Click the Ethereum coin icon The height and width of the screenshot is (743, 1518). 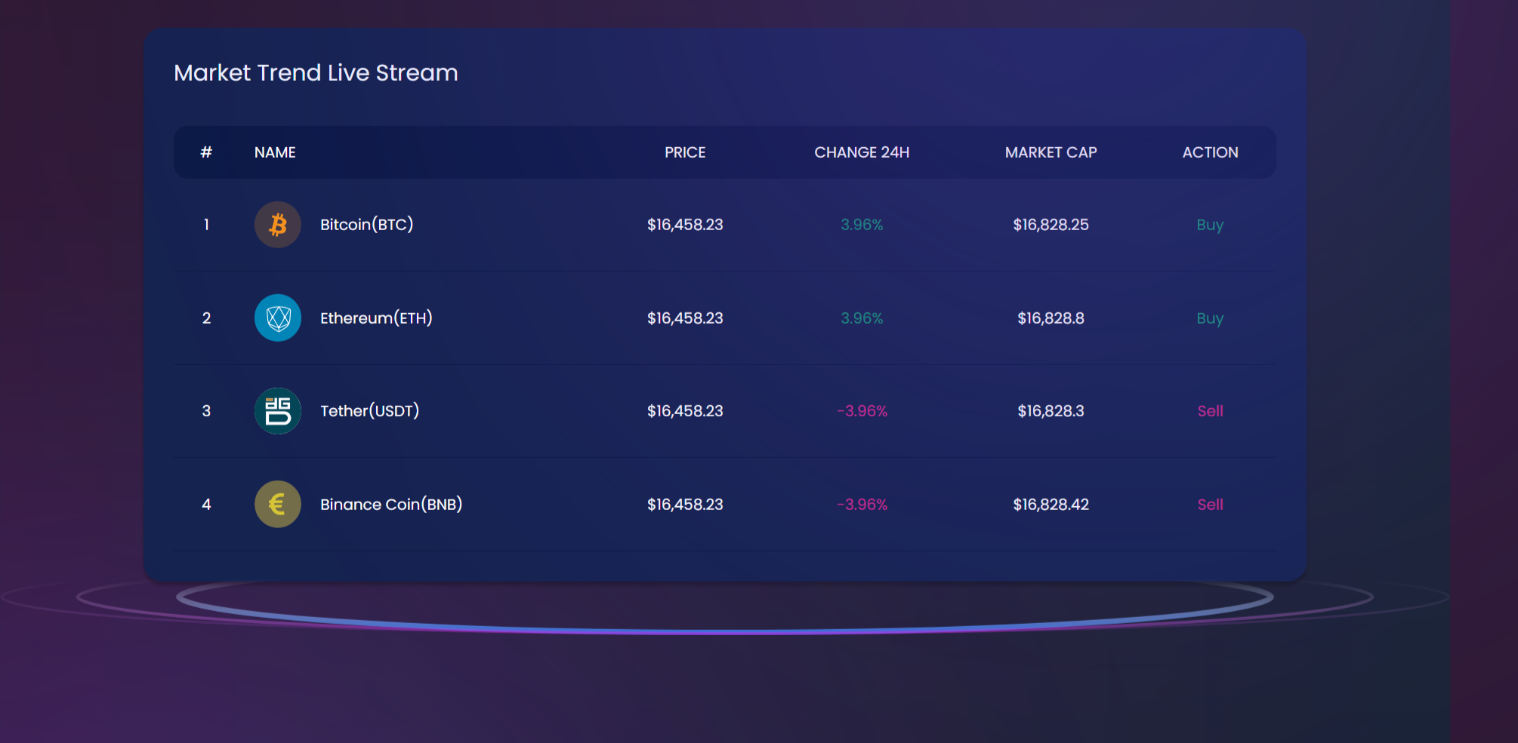tap(277, 318)
